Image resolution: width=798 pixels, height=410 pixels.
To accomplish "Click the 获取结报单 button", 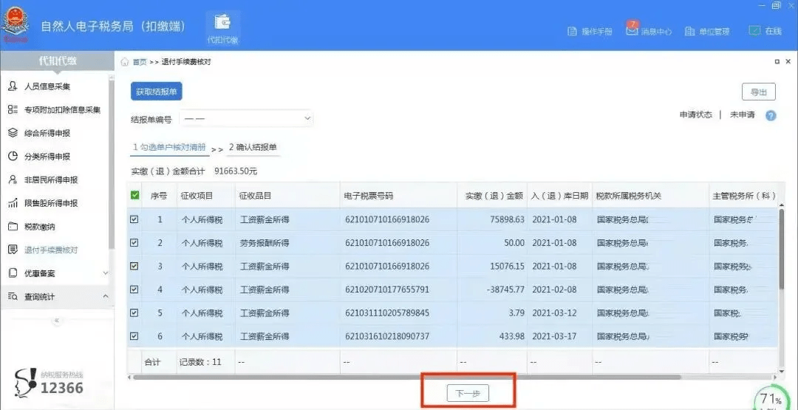I will pyautogui.click(x=157, y=92).
